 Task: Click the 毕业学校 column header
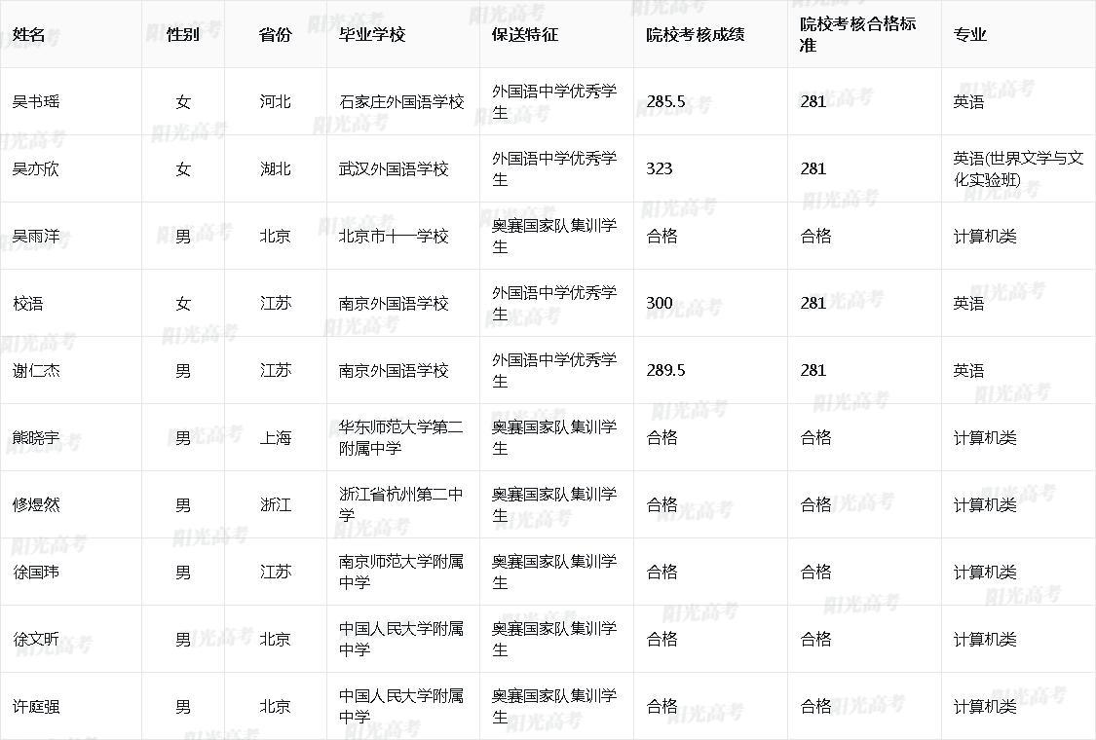[372, 34]
